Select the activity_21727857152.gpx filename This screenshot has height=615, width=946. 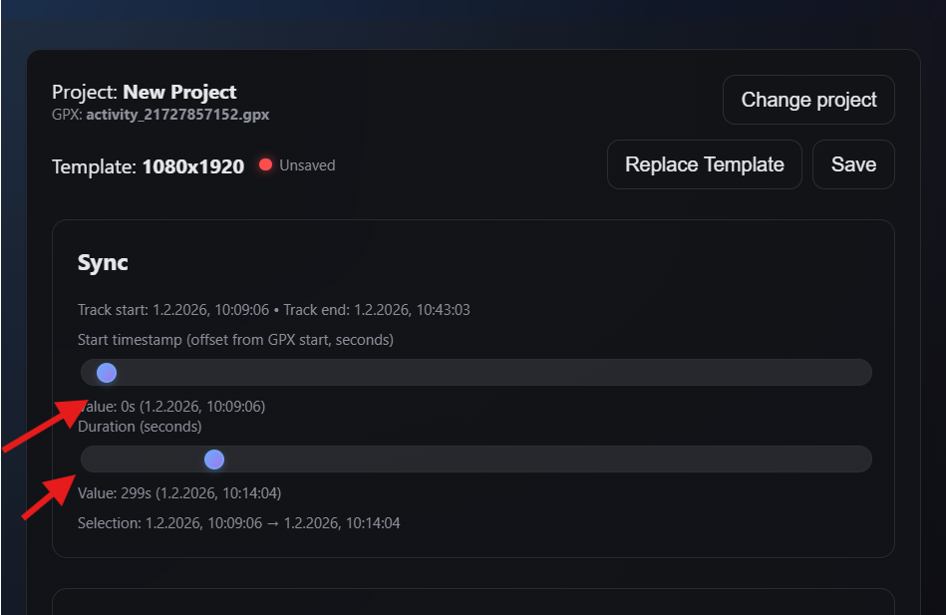177,115
